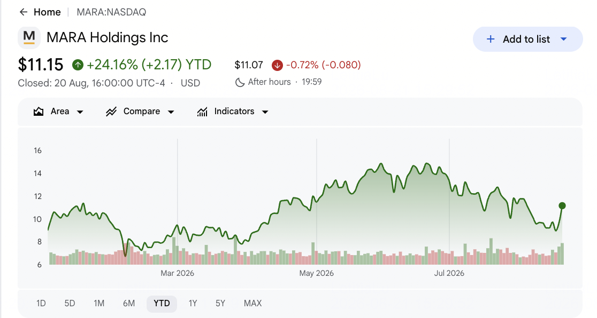597x318 pixels.
Task: Click the MARA:NASDAQ ticker breadcrumb
Action: [112, 12]
